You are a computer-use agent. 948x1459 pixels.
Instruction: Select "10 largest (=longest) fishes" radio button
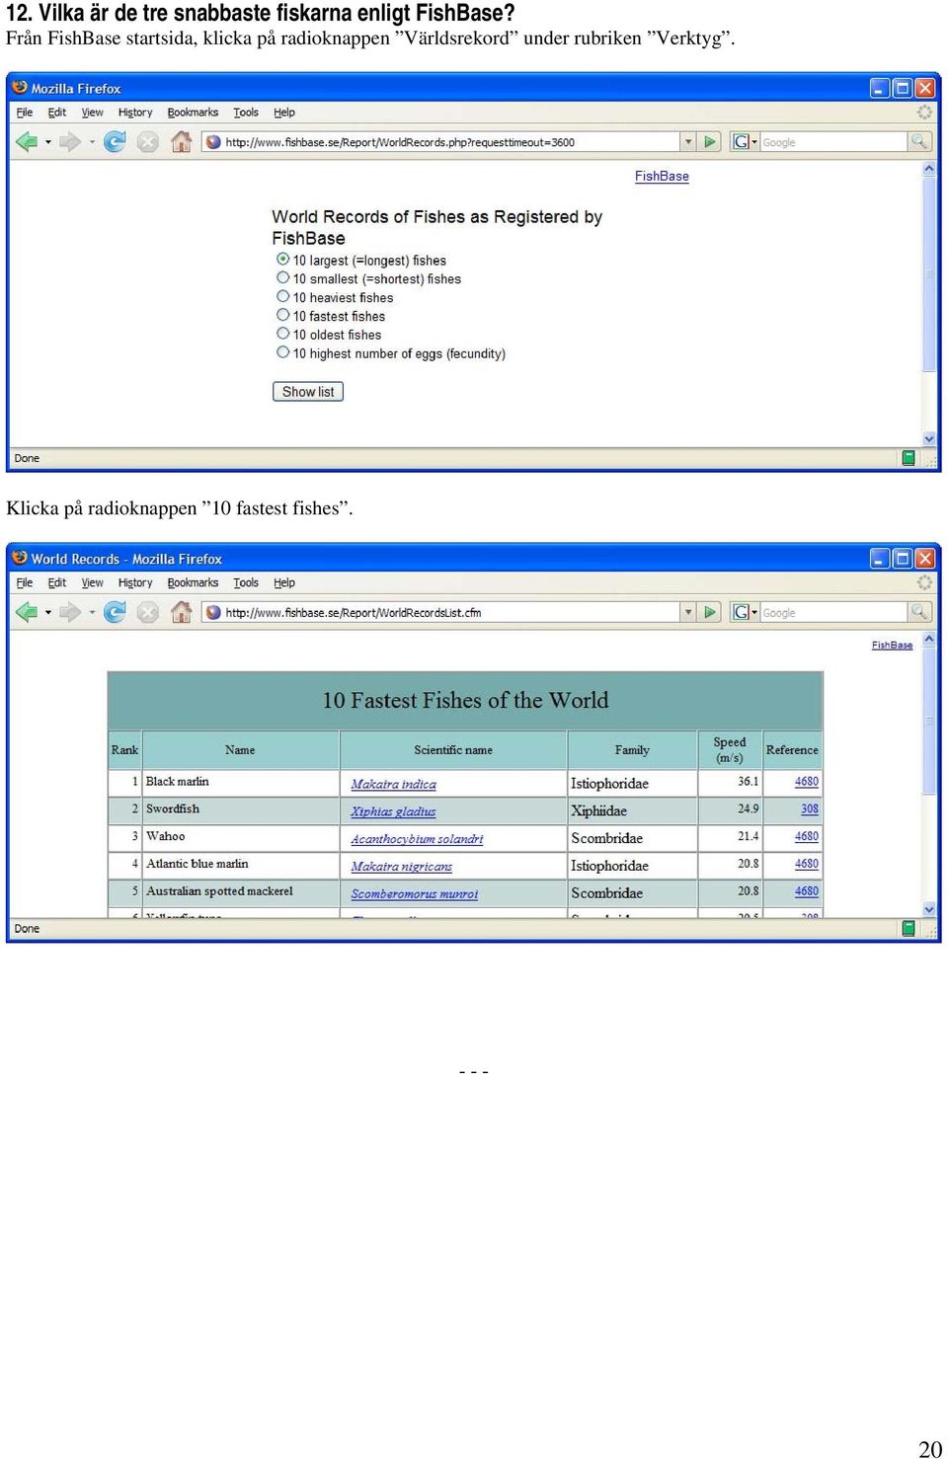click(x=283, y=260)
